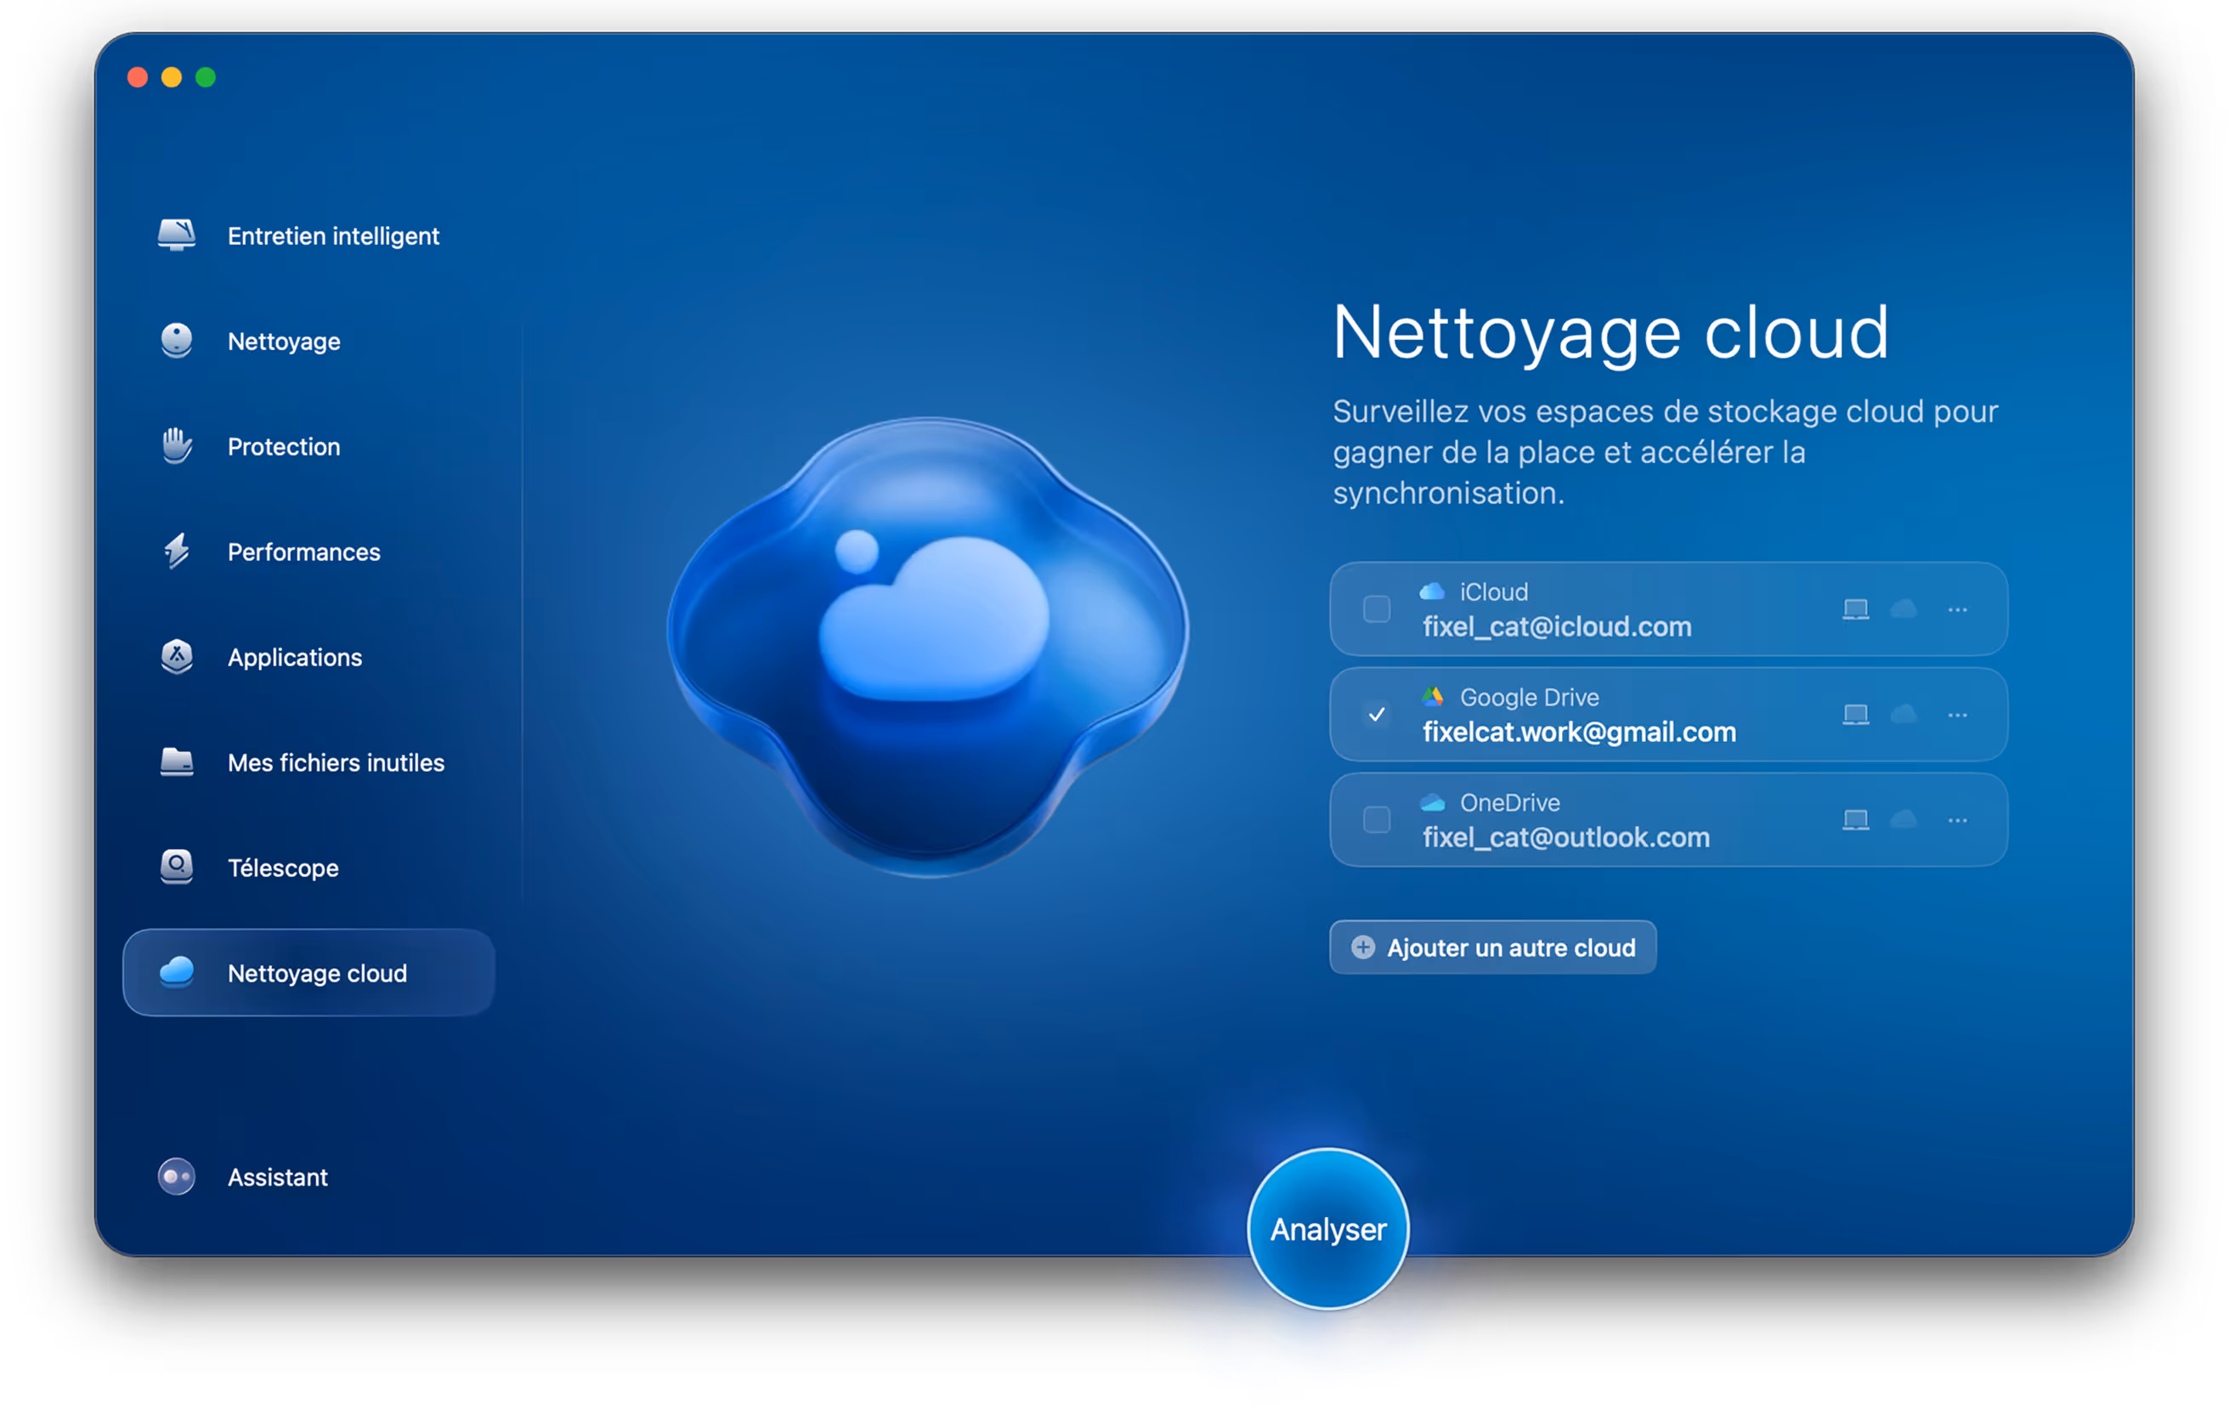Open the Performances section

308,552
